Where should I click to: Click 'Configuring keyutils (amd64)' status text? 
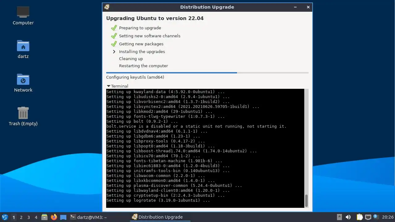tap(135, 77)
